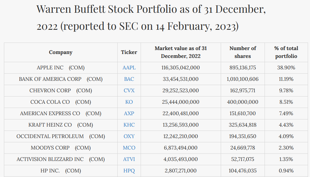Select the OXY ticker link
310x177 pixels.
[x=129, y=136]
